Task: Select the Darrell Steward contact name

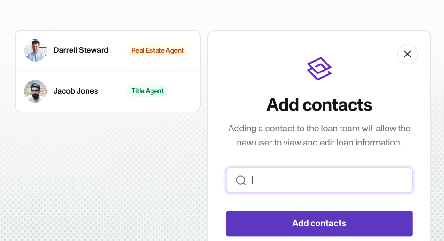Action: 81,50
